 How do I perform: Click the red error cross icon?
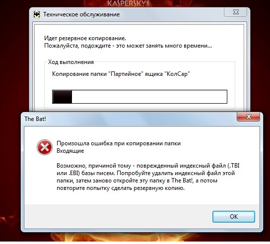[x=45, y=147]
